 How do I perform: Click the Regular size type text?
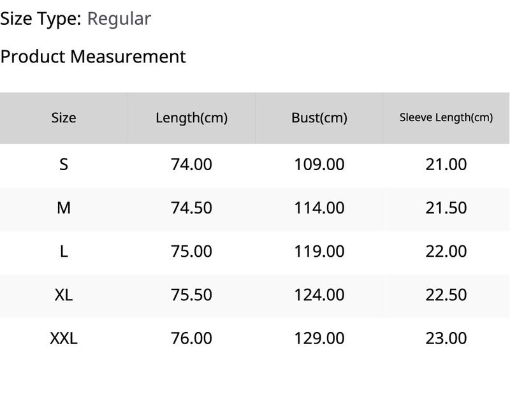coord(119,18)
